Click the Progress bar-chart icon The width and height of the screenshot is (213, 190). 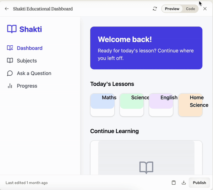pyautogui.click(x=10, y=86)
